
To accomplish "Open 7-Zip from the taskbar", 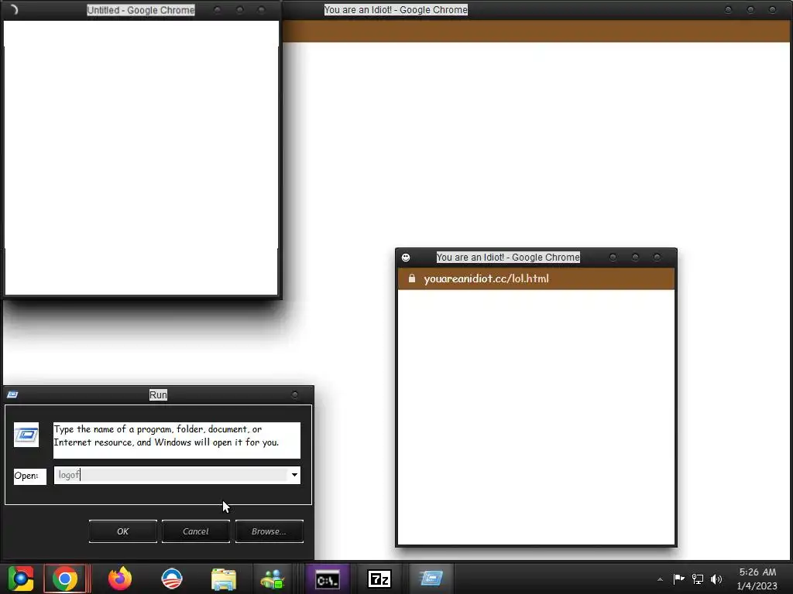I will 379,579.
